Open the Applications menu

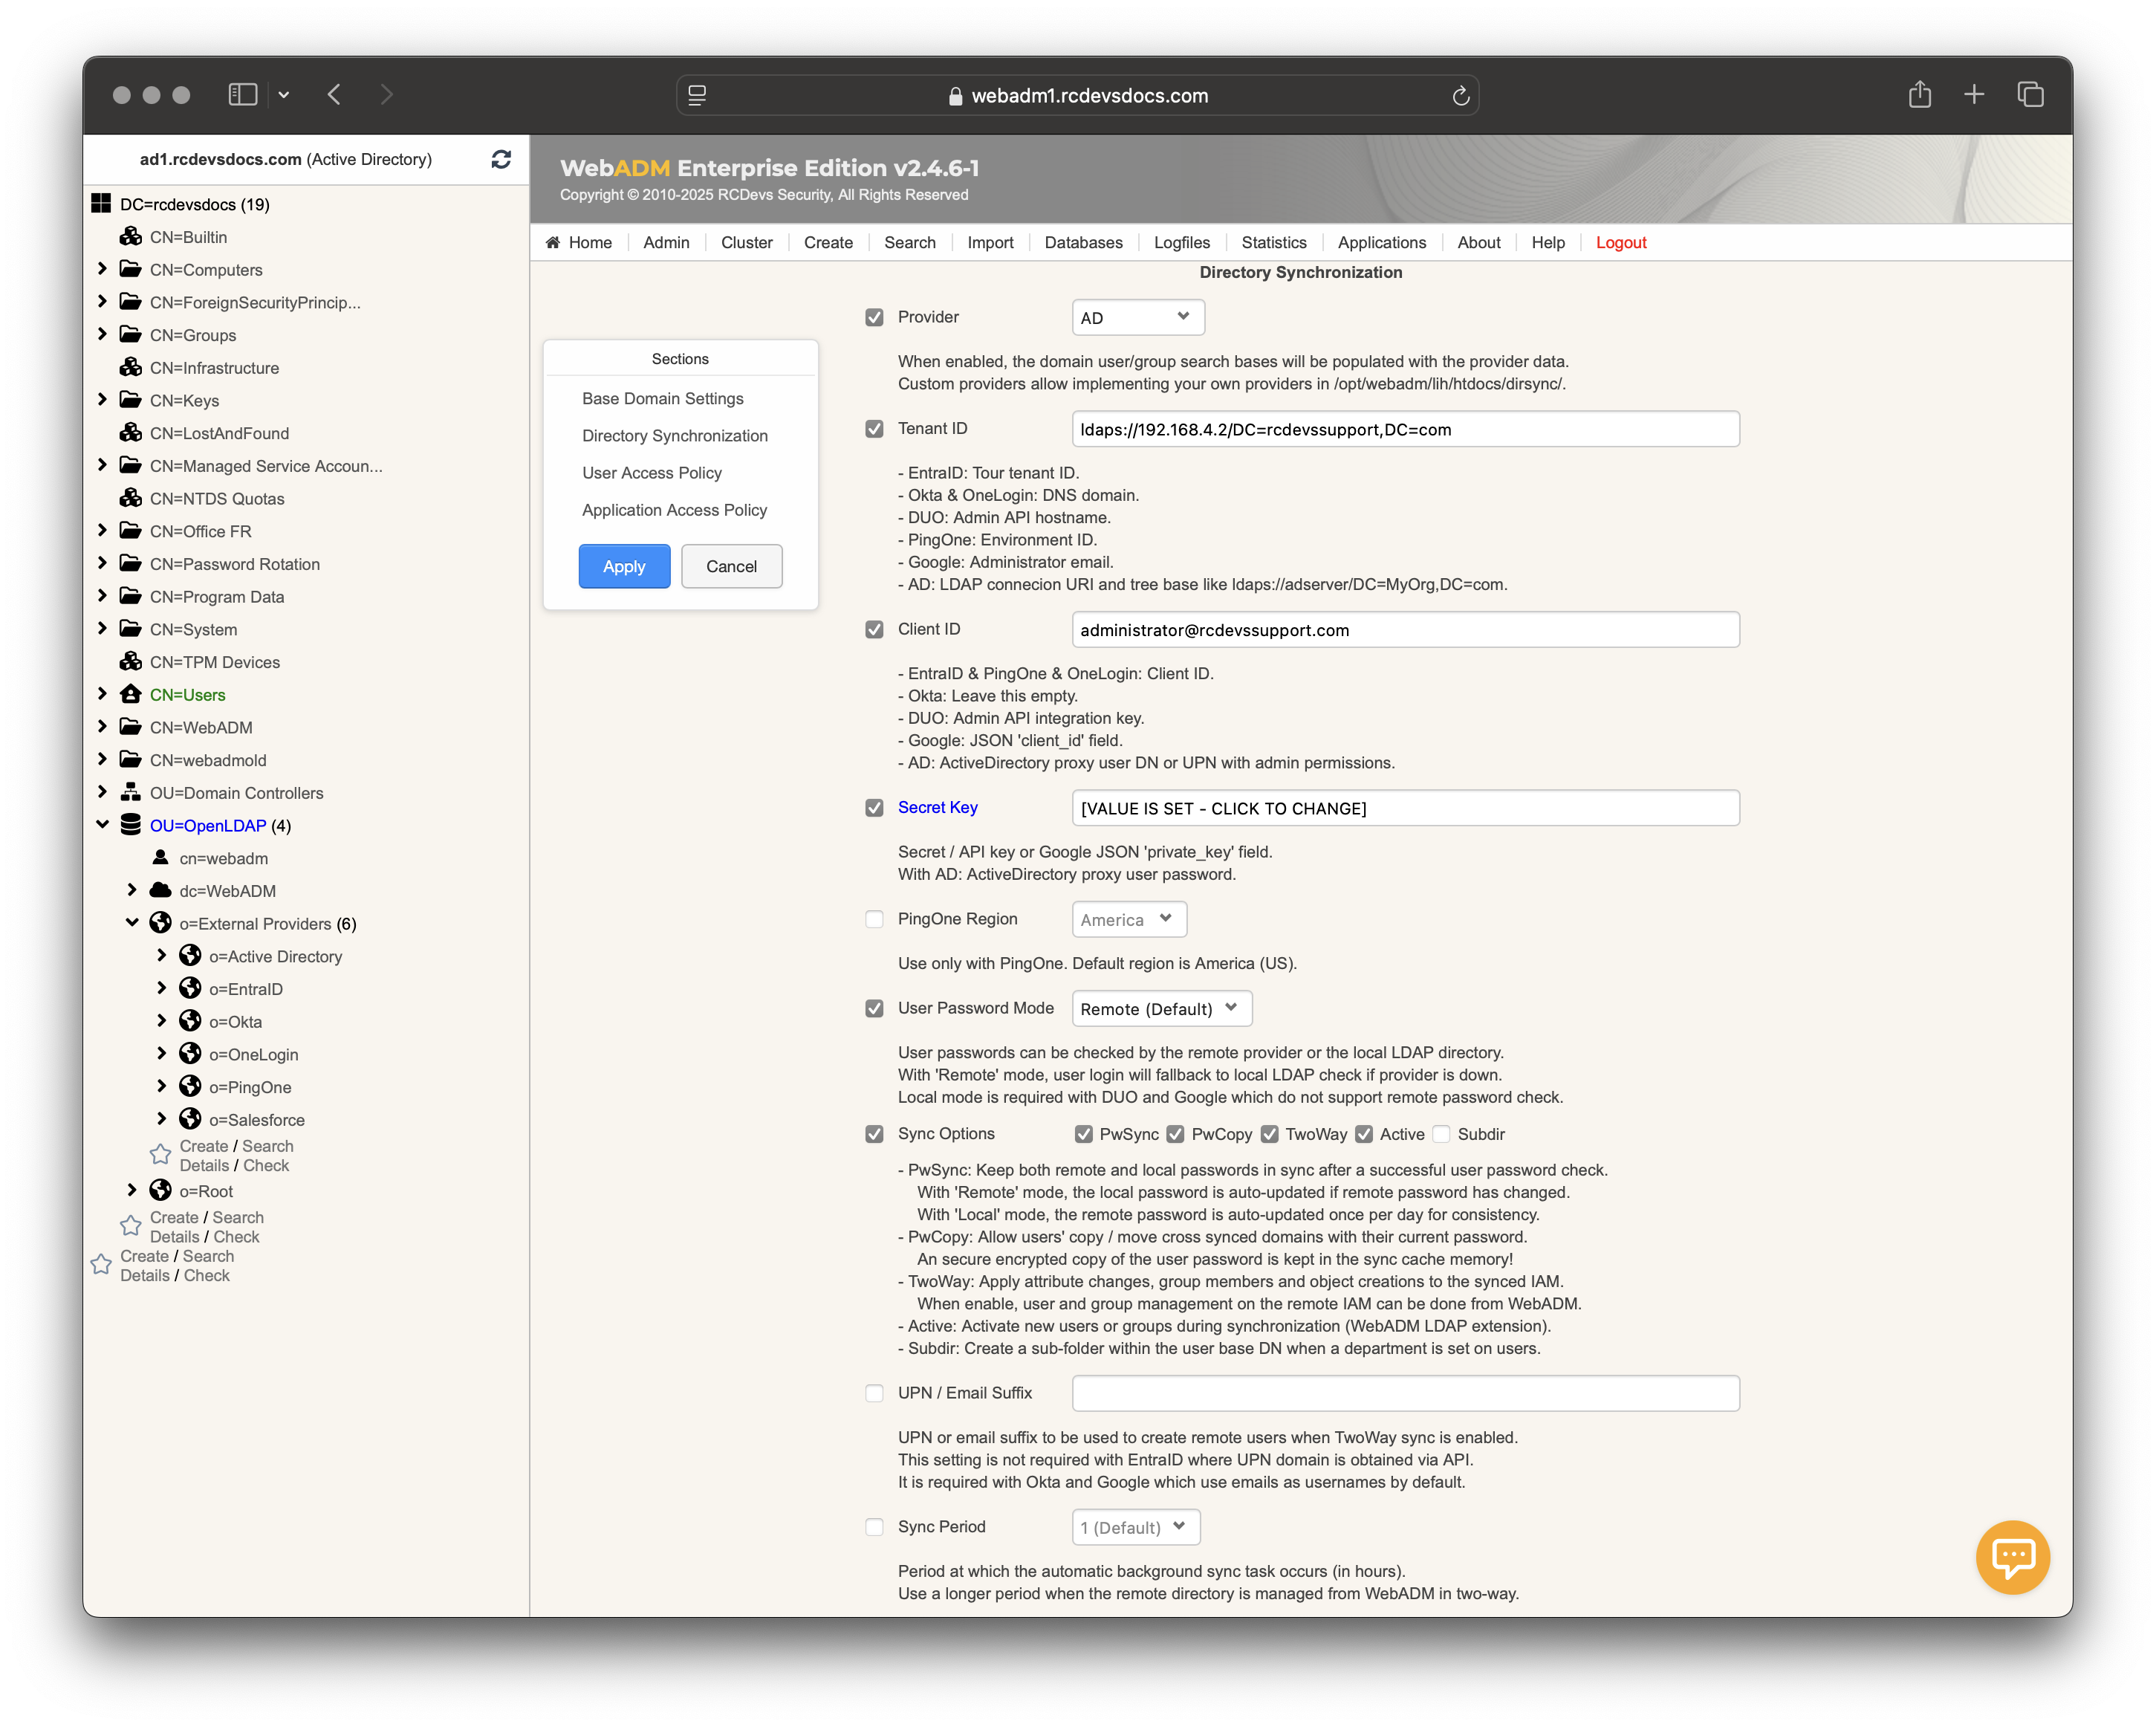(1381, 242)
